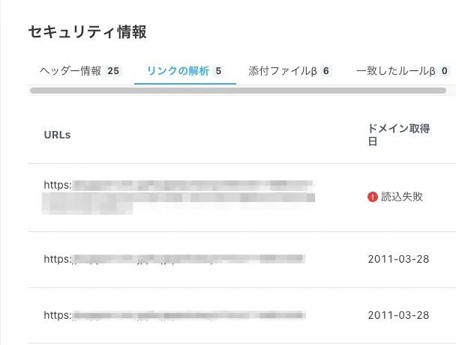The width and height of the screenshot is (456, 345).
Task: Click the red error icon beside 読込失敗
Action: [373, 197]
